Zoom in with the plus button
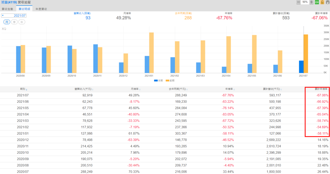Viewport: 330px width, 174px height. (x=312, y=2)
